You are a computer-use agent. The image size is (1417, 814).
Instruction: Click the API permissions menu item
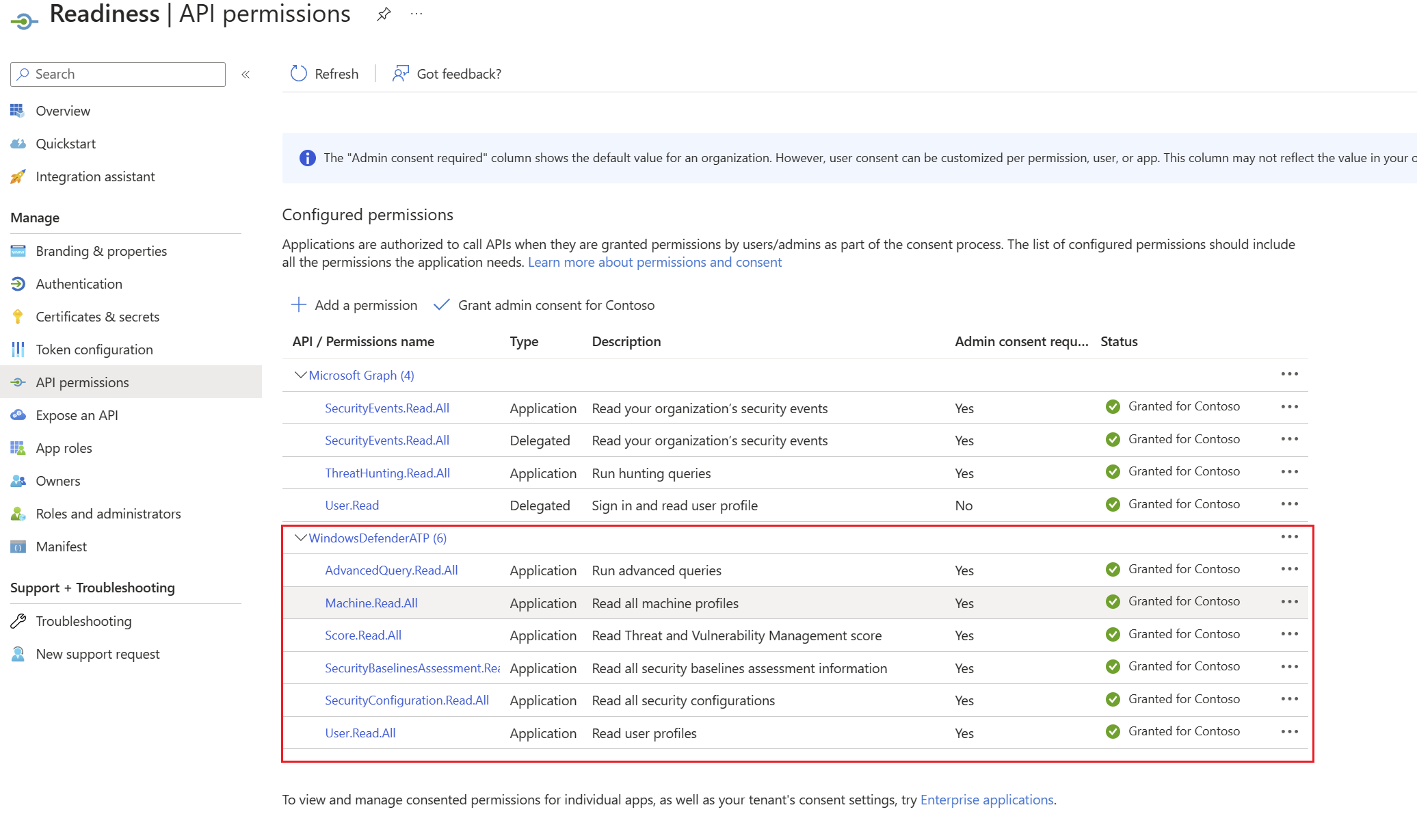82,382
